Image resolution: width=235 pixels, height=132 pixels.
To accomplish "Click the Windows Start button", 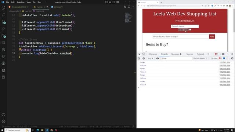I will click(2, 130).
